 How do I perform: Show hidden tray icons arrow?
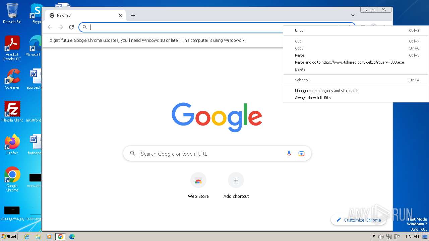374,237
